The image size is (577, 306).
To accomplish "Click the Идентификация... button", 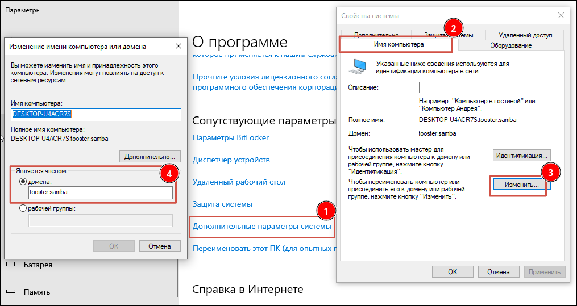I will (521, 155).
